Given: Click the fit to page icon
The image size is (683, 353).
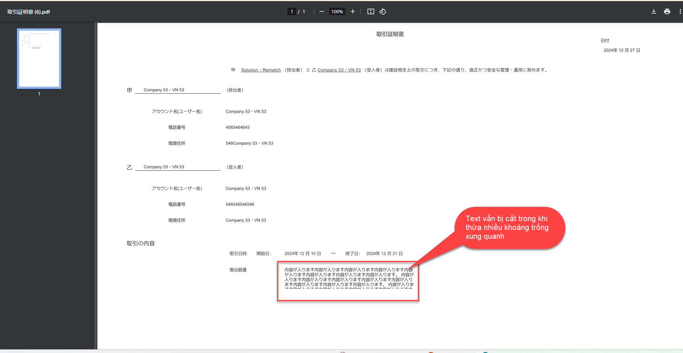Looking at the screenshot, I should coord(370,12).
